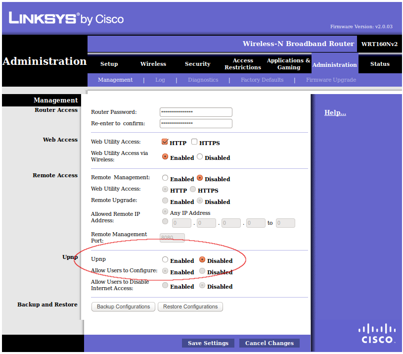This screenshot has width=403, height=354.
Task: Switch to the Wireless tab
Action: click(x=153, y=64)
